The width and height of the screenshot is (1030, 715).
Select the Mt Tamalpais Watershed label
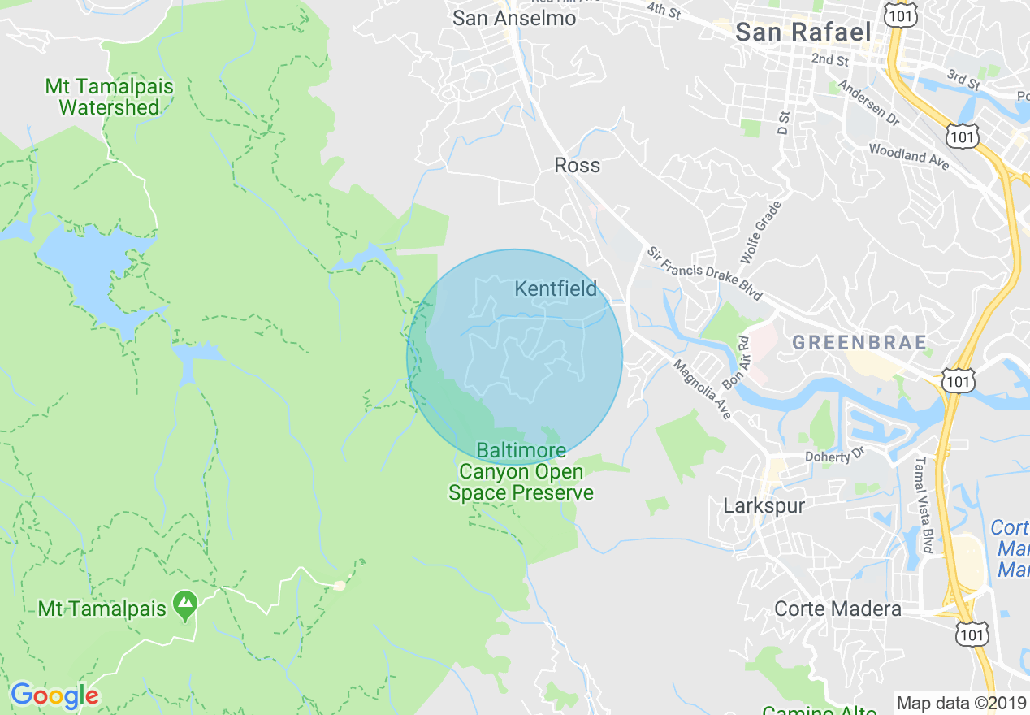pyautogui.click(x=108, y=97)
